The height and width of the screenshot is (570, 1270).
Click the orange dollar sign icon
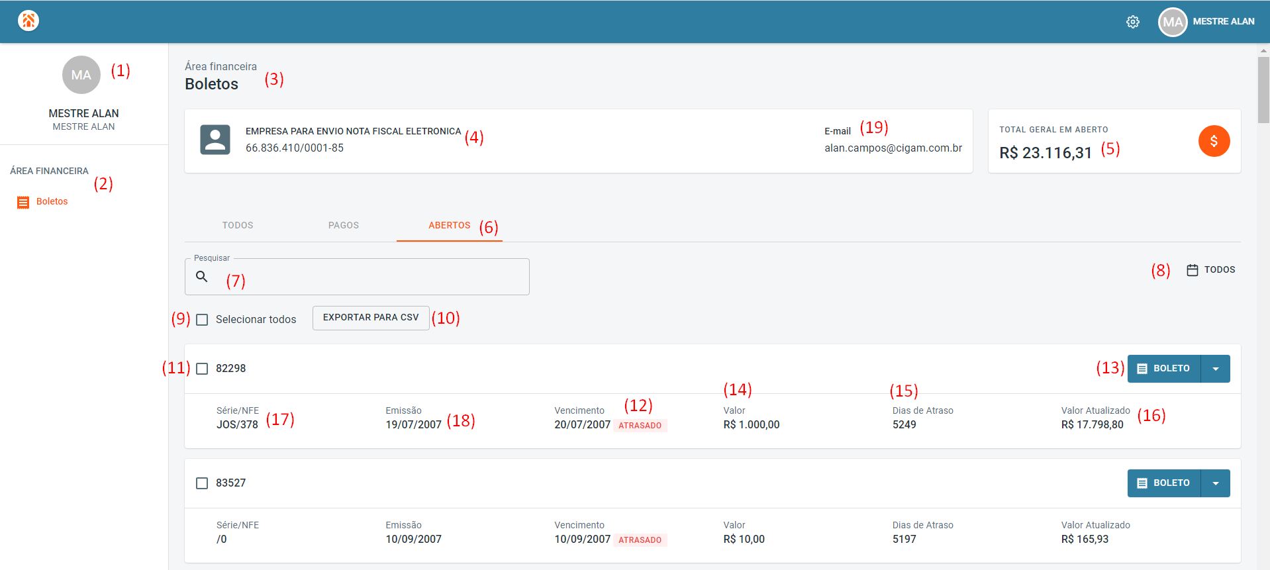pyautogui.click(x=1214, y=141)
